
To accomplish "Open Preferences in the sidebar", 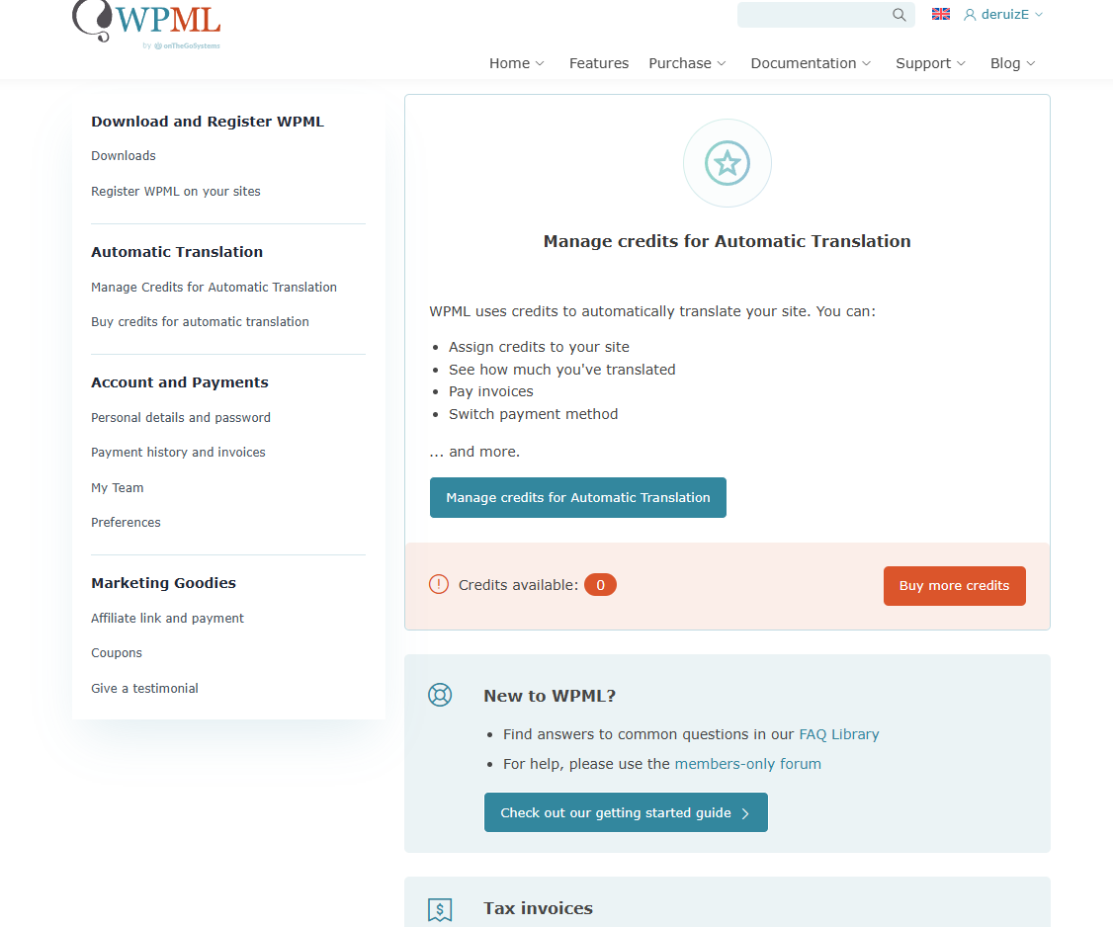I will (x=126, y=523).
